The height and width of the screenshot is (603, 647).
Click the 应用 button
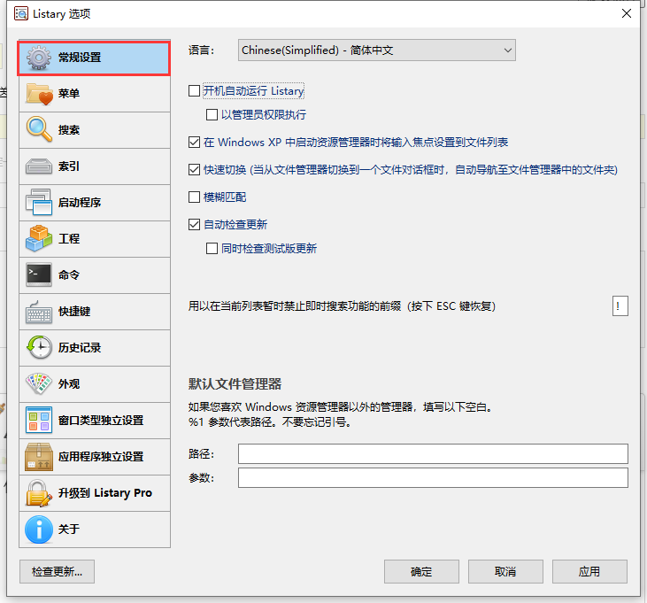pos(589,572)
